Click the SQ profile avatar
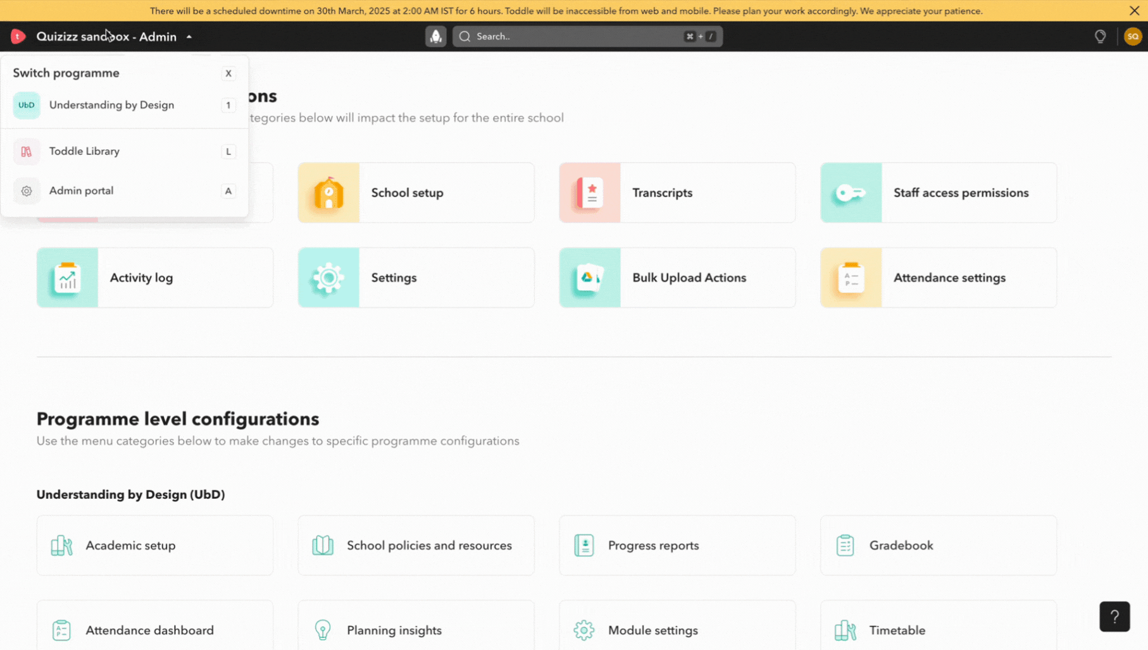 tap(1132, 36)
